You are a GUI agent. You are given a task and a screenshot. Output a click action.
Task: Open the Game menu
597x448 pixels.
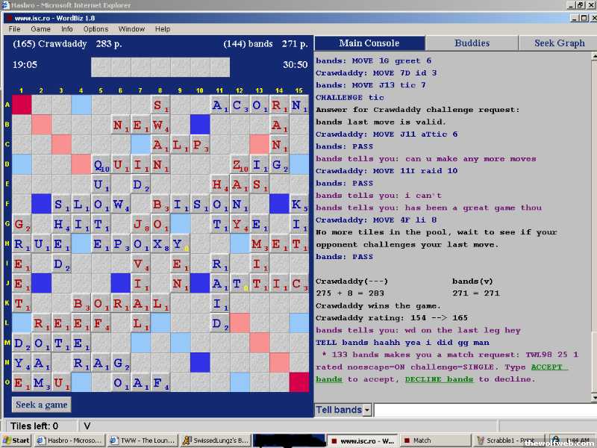tap(40, 29)
